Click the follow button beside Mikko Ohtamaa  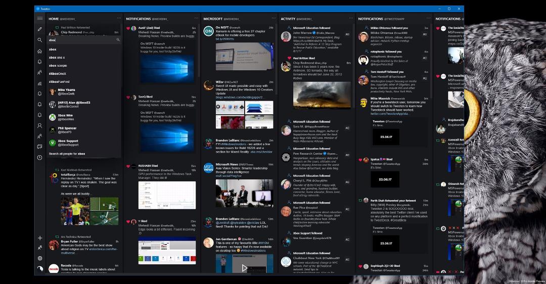pos(425,34)
